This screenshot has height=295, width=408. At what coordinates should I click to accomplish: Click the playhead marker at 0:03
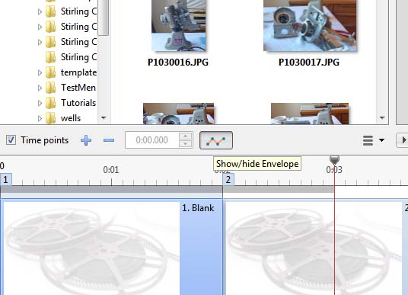point(334,159)
